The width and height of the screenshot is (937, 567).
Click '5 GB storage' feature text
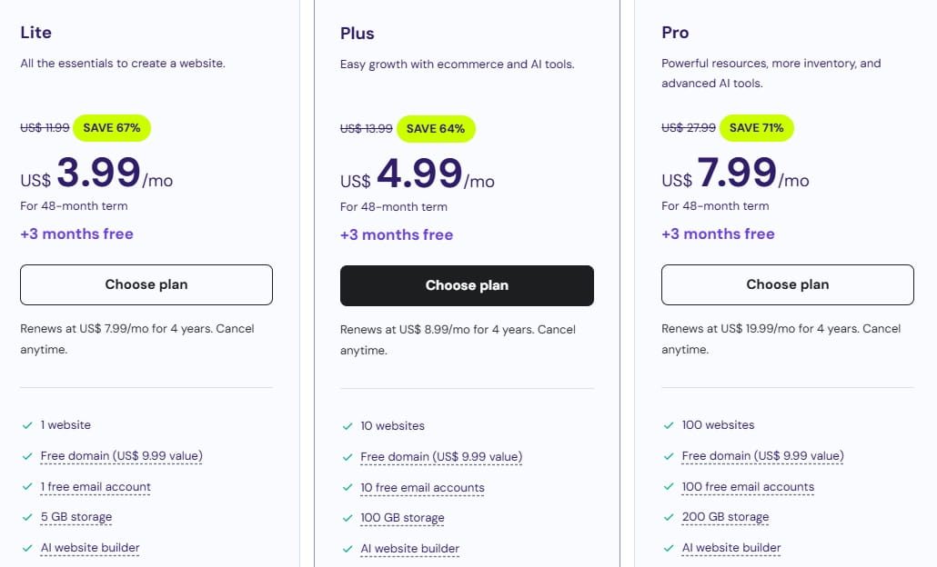click(x=76, y=517)
